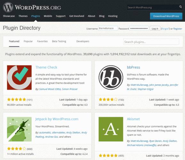
Task: Open the Theme Check plugin icon
Action: (x=19, y=77)
